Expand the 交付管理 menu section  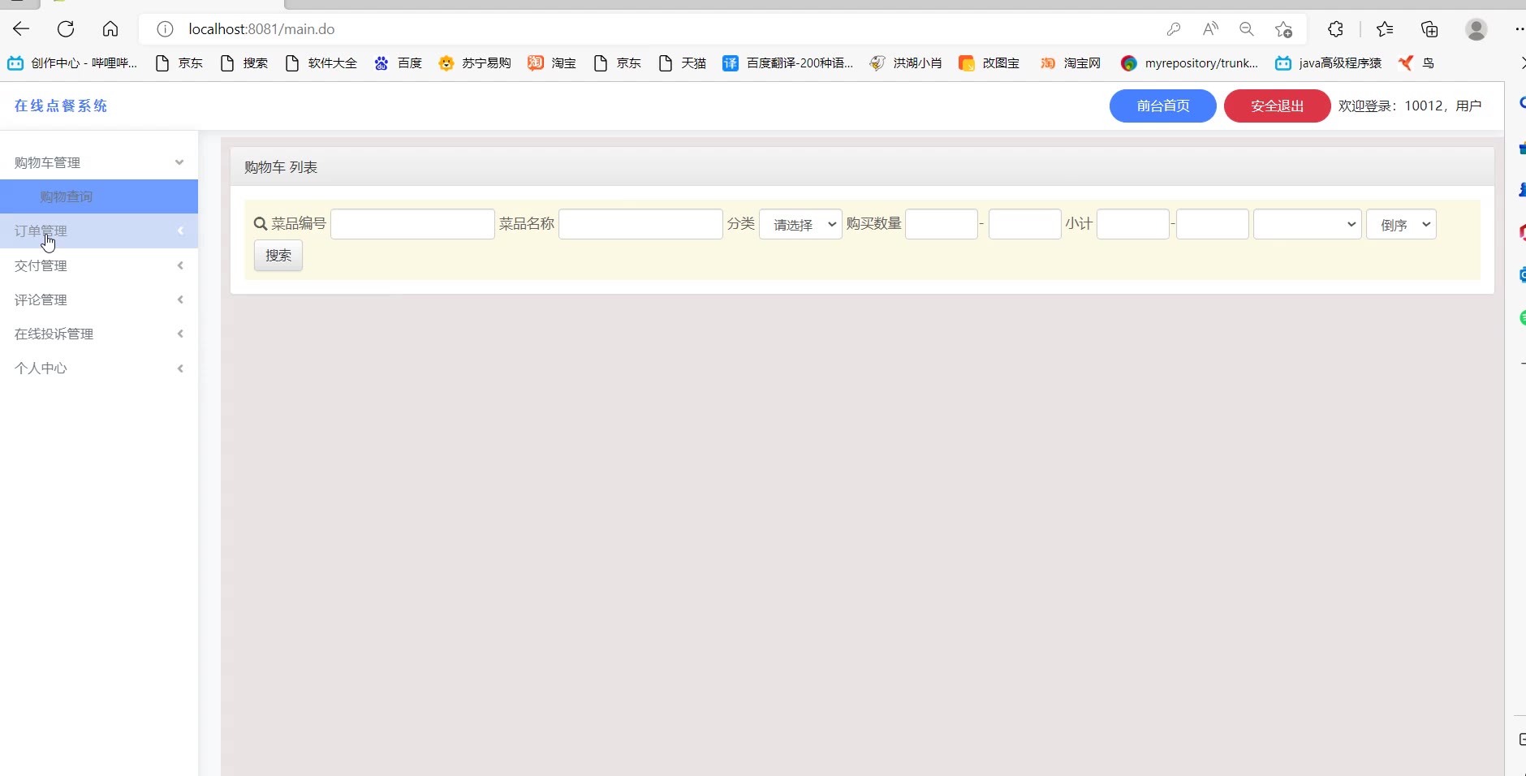point(99,265)
